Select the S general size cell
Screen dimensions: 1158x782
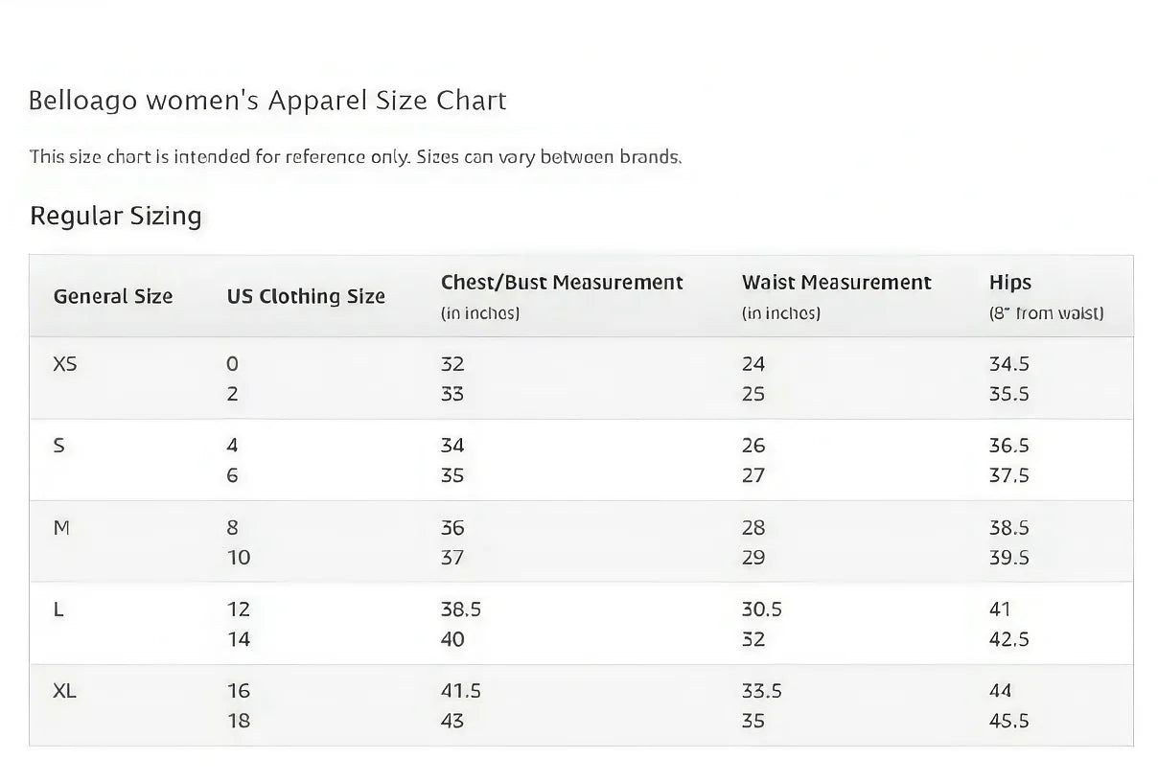59,446
